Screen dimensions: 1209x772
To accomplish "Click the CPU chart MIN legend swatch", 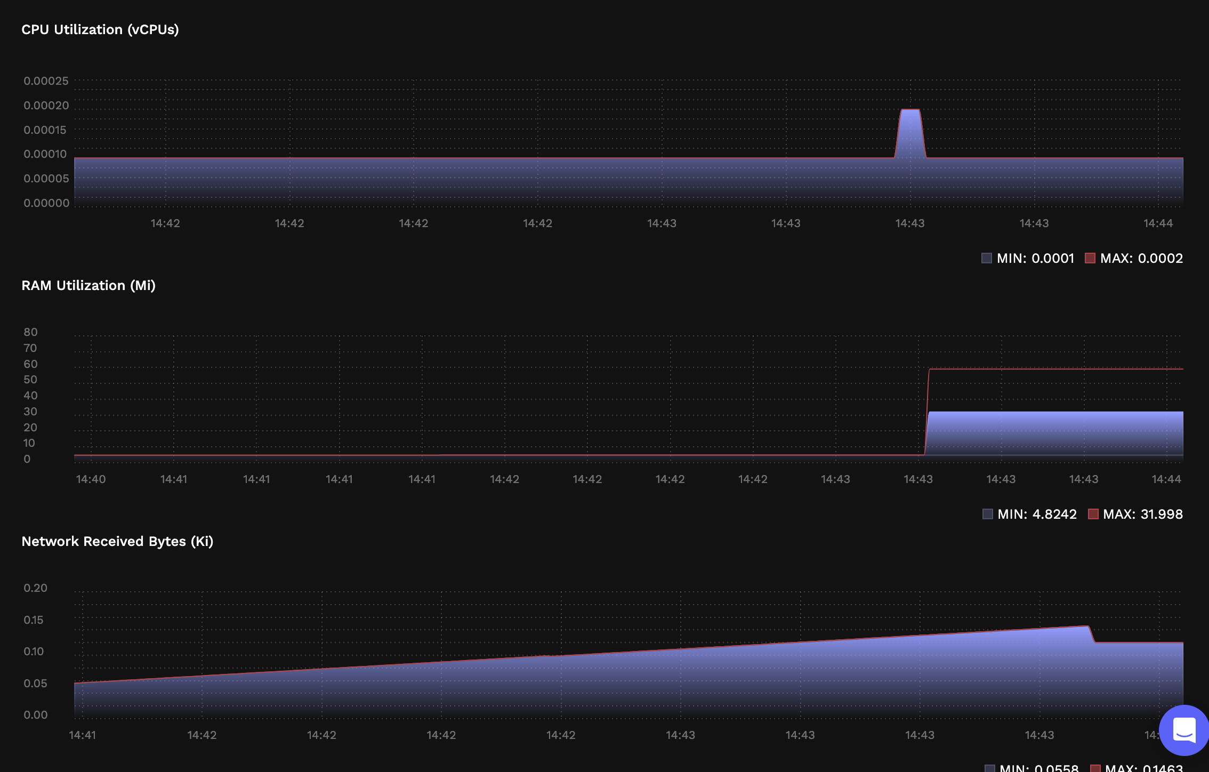I will (x=987, y=258).
